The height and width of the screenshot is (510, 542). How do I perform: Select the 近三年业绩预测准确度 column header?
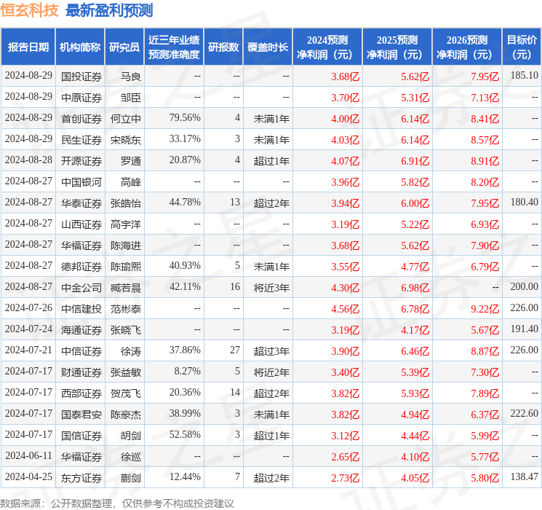[x=174, y=47]
